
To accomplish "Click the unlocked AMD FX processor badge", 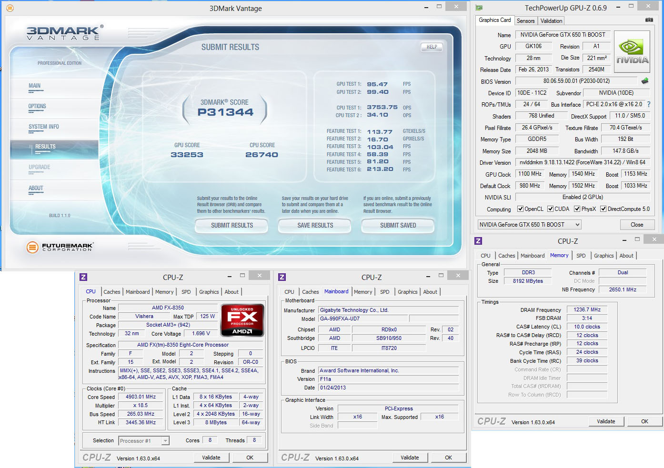I will pos(242,320).
